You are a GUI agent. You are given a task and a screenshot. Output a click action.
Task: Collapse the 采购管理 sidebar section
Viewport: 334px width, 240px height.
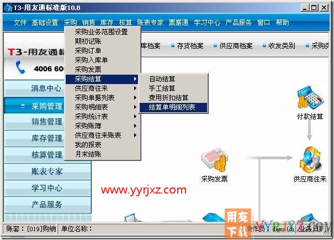(x=23, y=106)
